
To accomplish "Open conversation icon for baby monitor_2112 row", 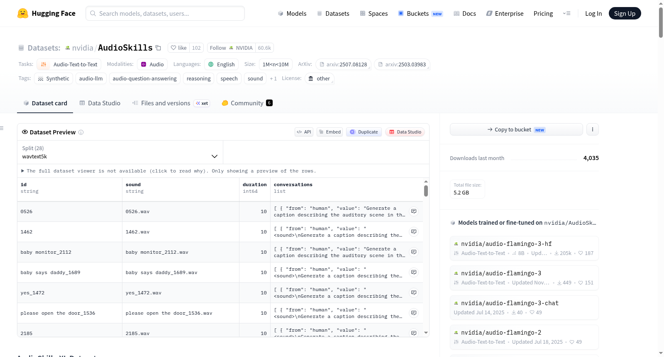I will click(414, 252).
